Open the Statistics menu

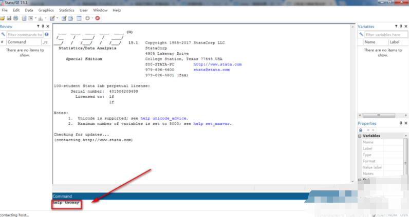click(66, 10)
